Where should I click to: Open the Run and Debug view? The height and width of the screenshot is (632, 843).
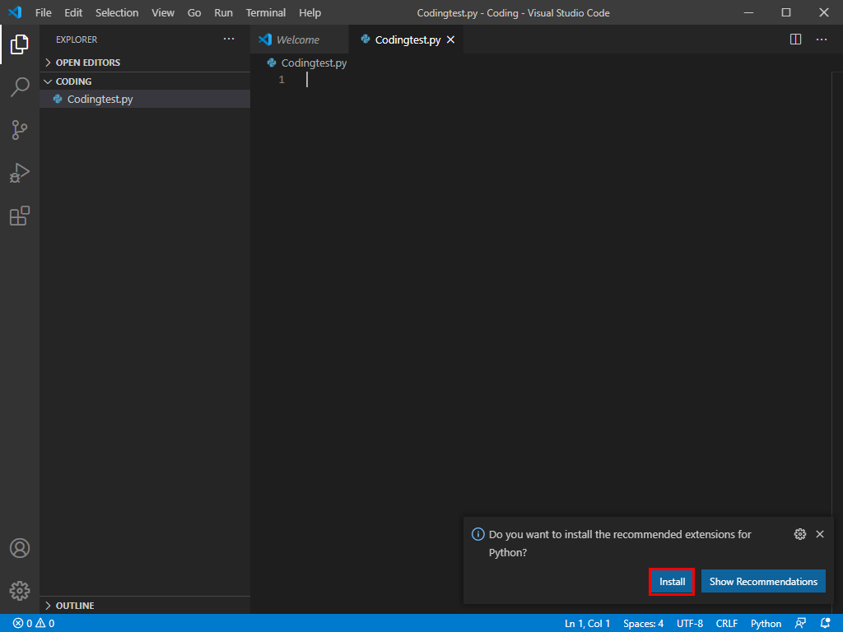20,173
